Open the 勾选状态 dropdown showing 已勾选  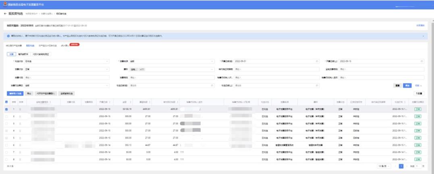pyautogui.click(x=66, y=61)
